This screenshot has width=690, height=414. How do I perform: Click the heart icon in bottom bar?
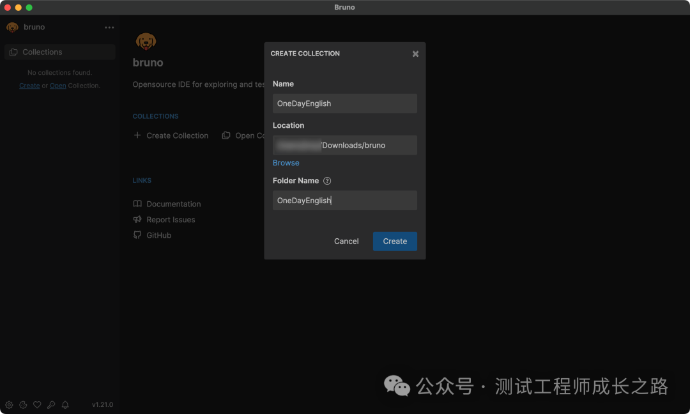pos(38,405)
